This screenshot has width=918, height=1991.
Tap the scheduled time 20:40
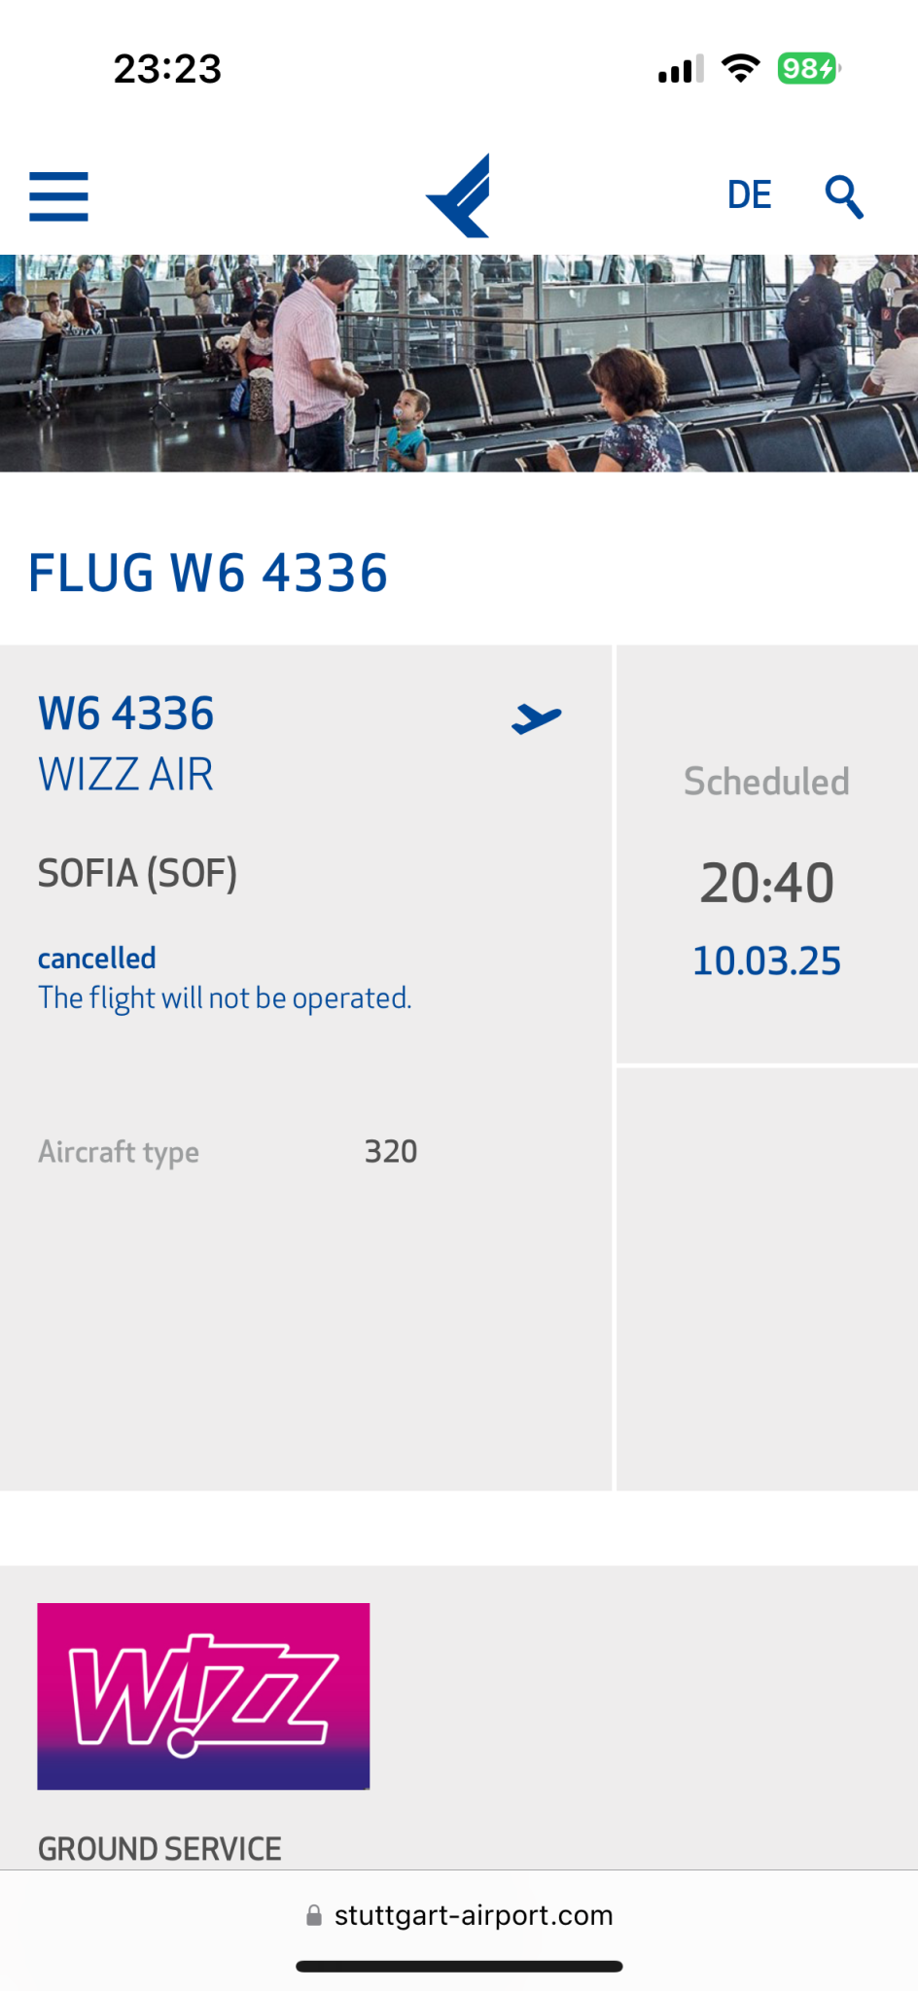click(767, 883)
